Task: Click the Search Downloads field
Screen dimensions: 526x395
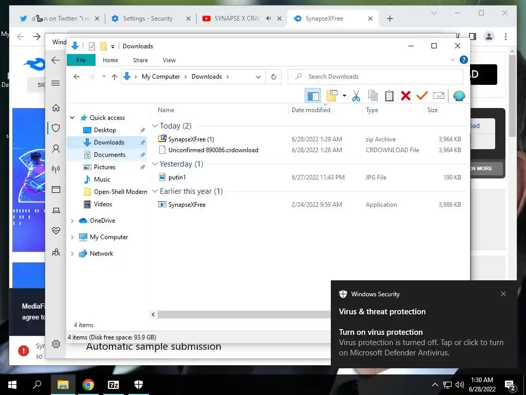Action: tap(375, 77)
